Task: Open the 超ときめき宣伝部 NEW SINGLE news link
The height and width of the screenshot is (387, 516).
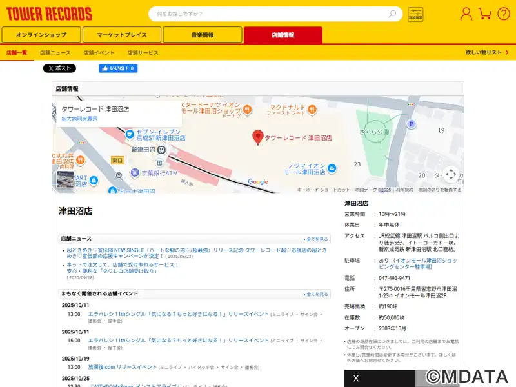Action: [197, 253]
